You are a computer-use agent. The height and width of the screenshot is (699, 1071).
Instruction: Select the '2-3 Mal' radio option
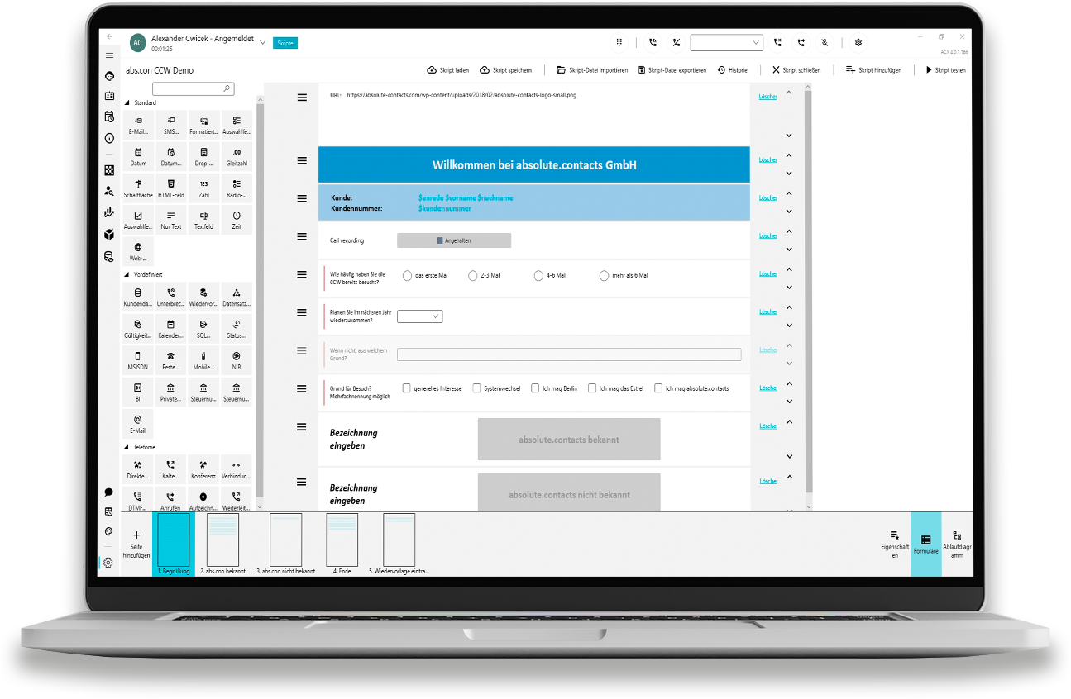473,275
